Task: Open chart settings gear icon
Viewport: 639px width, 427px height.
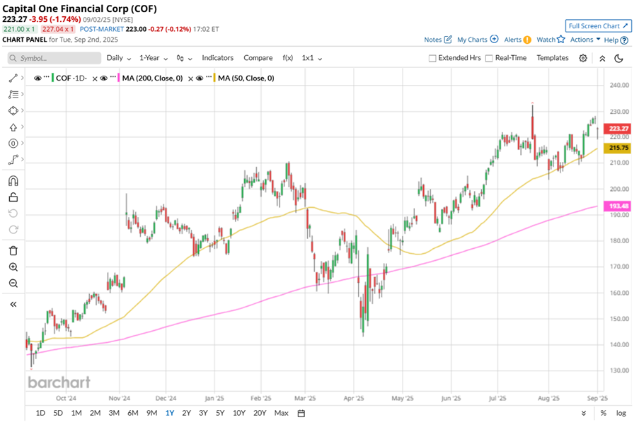Action: click(x=583, y=58)
